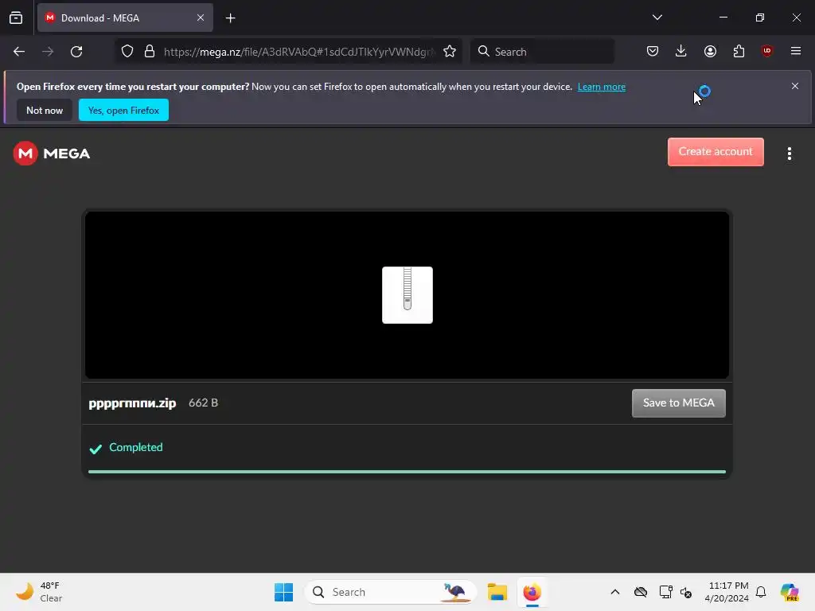Image resolution: width=815 pixels, height=611 pixels.
Task: Focus the Firefox Search box
Action: pos(542,52)
